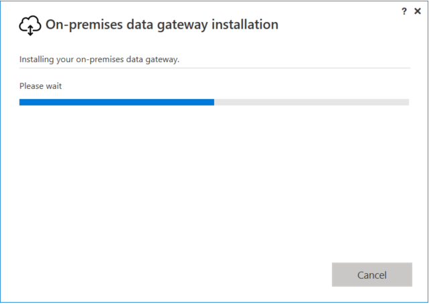Click the boundary where blue progress ends

[x=214, y=102]
